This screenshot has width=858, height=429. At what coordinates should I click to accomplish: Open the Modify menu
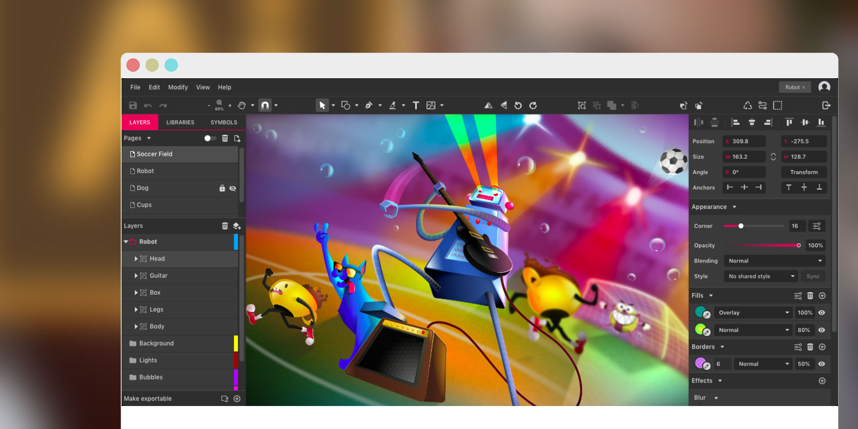(x=178, y=87)
